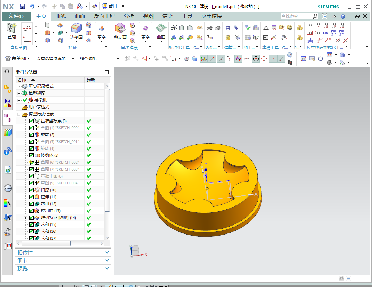Image resolution: width=372 pixels, height=287 pixels.
Task: Switch to the 曲线 ribbon tab
Action: [x=61, y=16]
